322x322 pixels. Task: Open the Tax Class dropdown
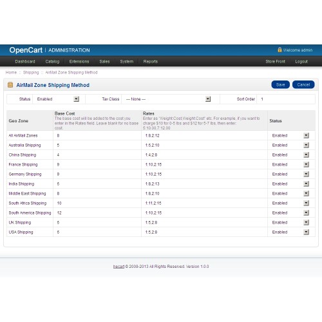(x=168, y=99)
